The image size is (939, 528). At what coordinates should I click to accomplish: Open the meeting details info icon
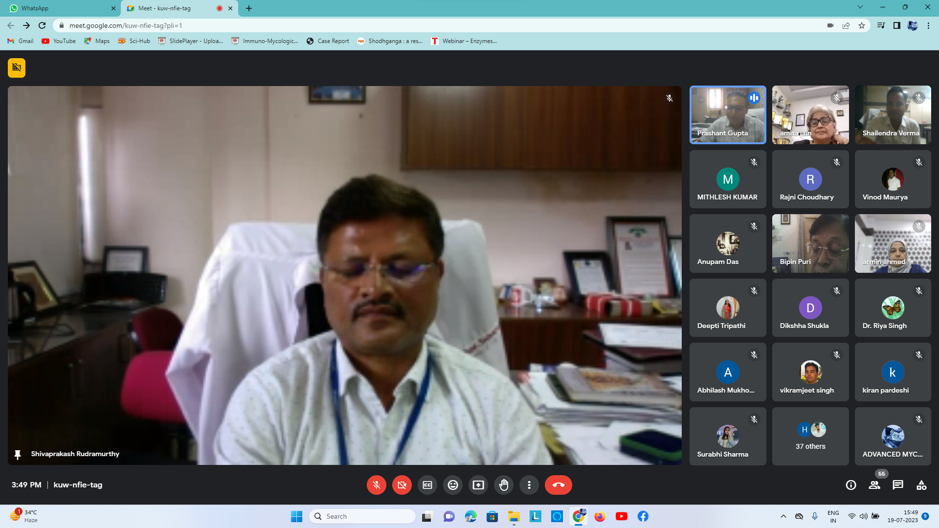click(x=851, y=485)
